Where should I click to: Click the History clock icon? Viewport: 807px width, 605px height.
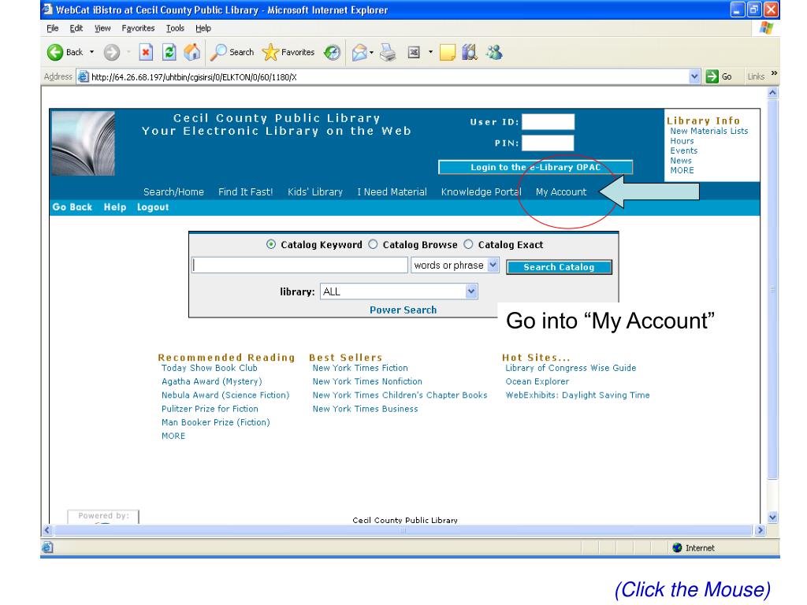click(x=332, y=52)
